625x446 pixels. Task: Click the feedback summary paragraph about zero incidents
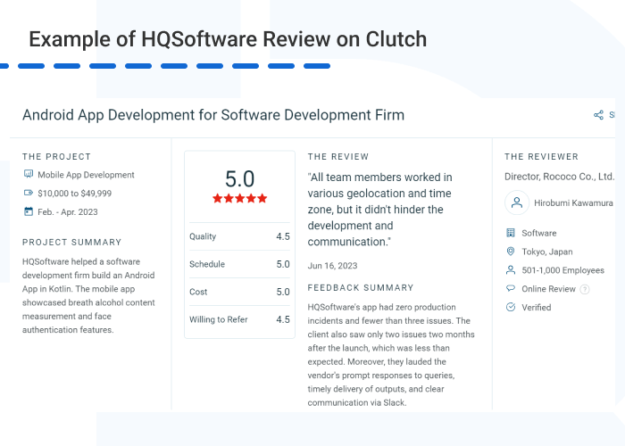[391, 355]
